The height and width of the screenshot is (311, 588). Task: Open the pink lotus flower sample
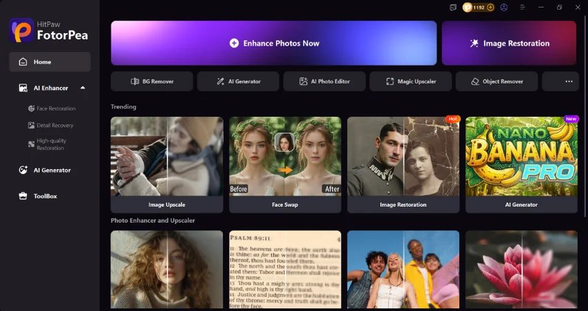(x=522, y=270)
